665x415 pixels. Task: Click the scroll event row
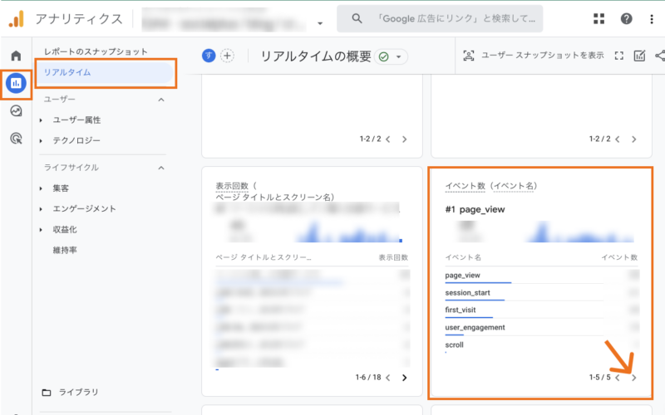pyautogui.click(x=542, y=344)
